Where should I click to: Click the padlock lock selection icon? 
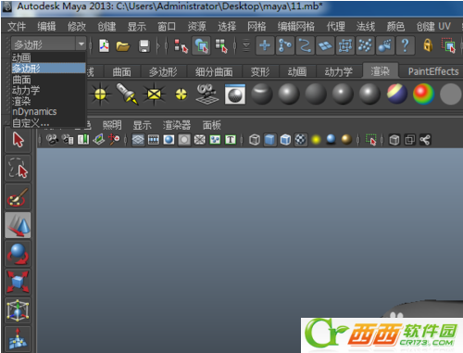[428, 45]
